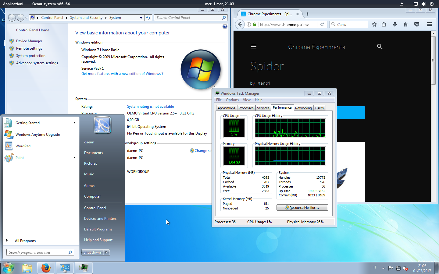The height and width of the screenshot is (274, 439).
Task: Select the Task Manager taskbar button
Action: [84, 268]
